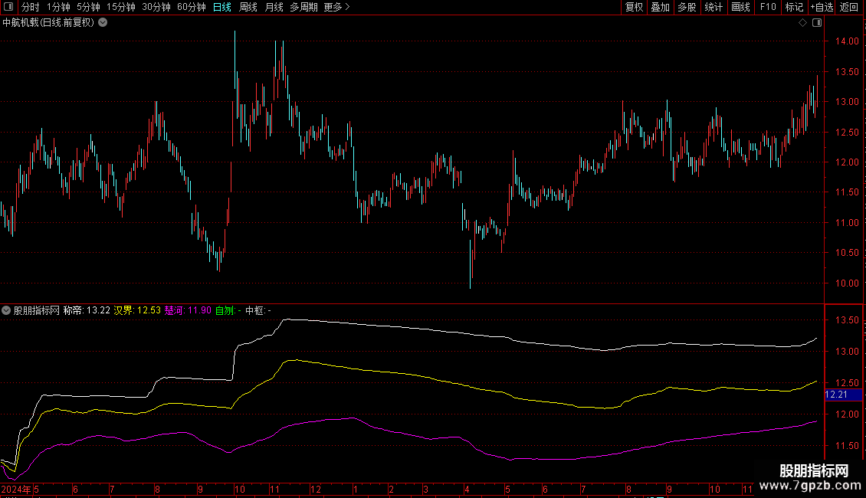Open the 多周期 multi-period view

pos(303,7)
